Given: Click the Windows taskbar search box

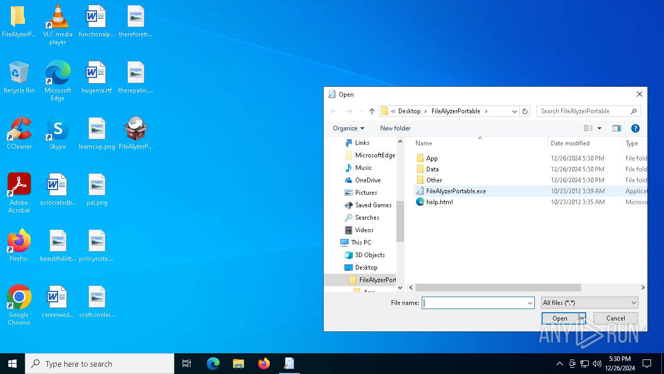Looking at the screenshot, I should 100,364.
